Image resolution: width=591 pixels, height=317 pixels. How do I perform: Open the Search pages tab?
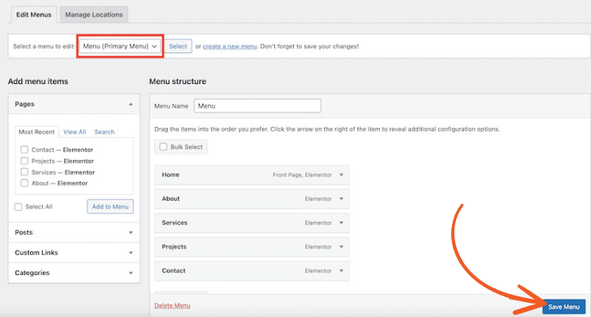point(104,132)
